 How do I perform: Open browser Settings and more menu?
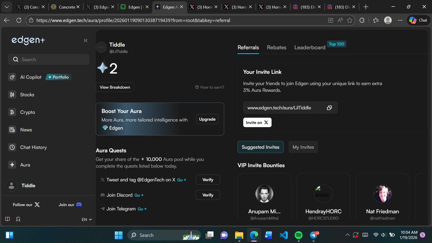pos(400,20)
